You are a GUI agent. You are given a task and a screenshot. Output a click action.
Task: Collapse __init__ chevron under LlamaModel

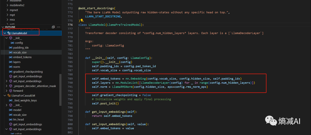[7, 38]
